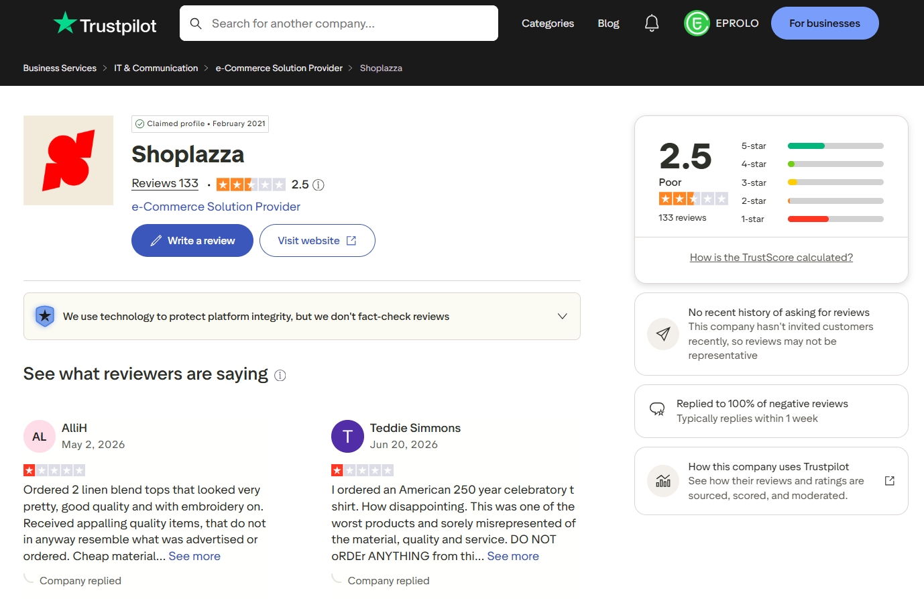Click the 133 reviews text in summary card

coord(682,218)
